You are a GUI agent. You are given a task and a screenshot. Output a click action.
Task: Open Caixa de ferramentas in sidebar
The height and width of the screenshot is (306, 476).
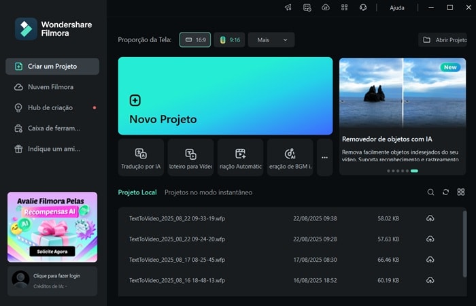point(52,128)
